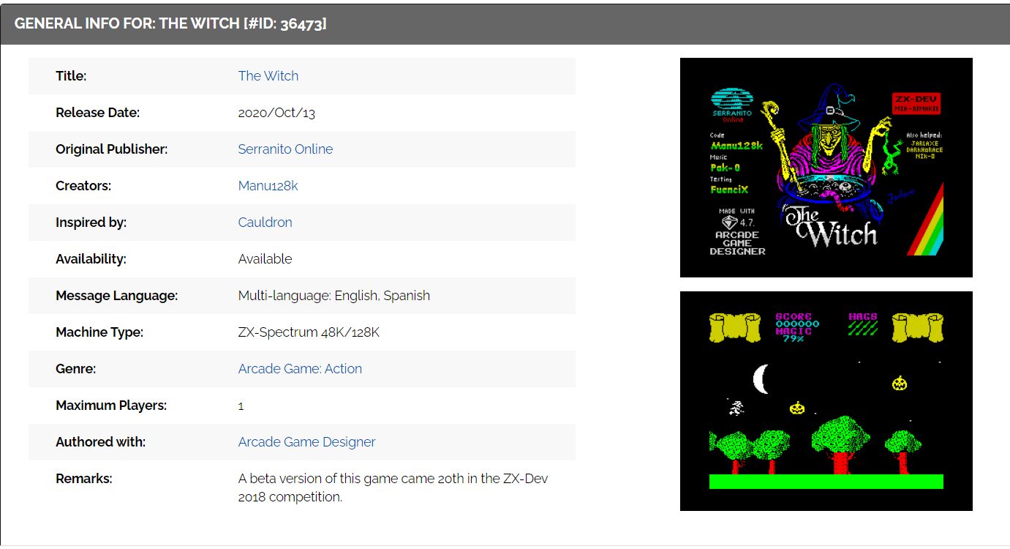Click the Original Publisher field label

111,149
